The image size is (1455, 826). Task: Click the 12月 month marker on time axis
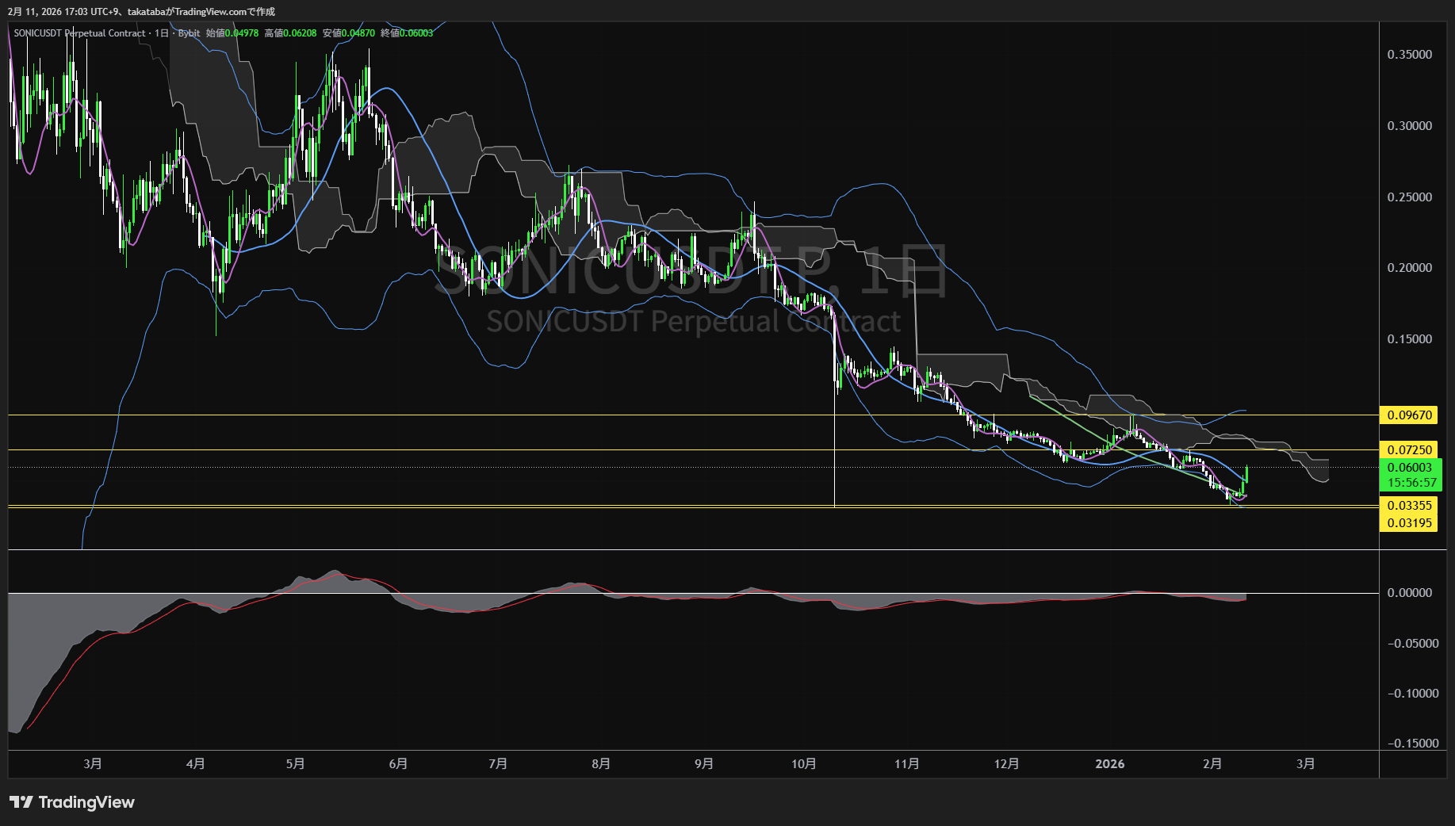coord(1006,763)
